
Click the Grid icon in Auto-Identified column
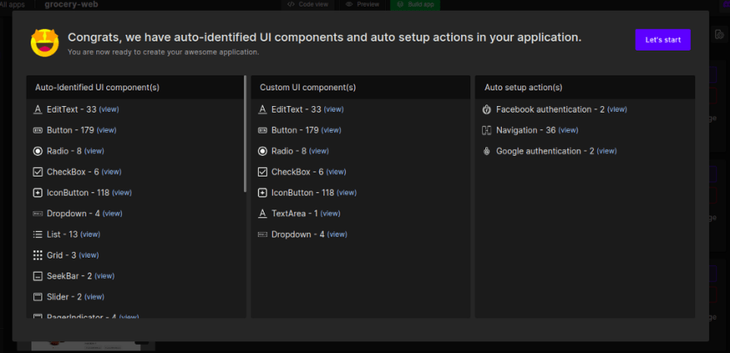click(x=37, y=255)
